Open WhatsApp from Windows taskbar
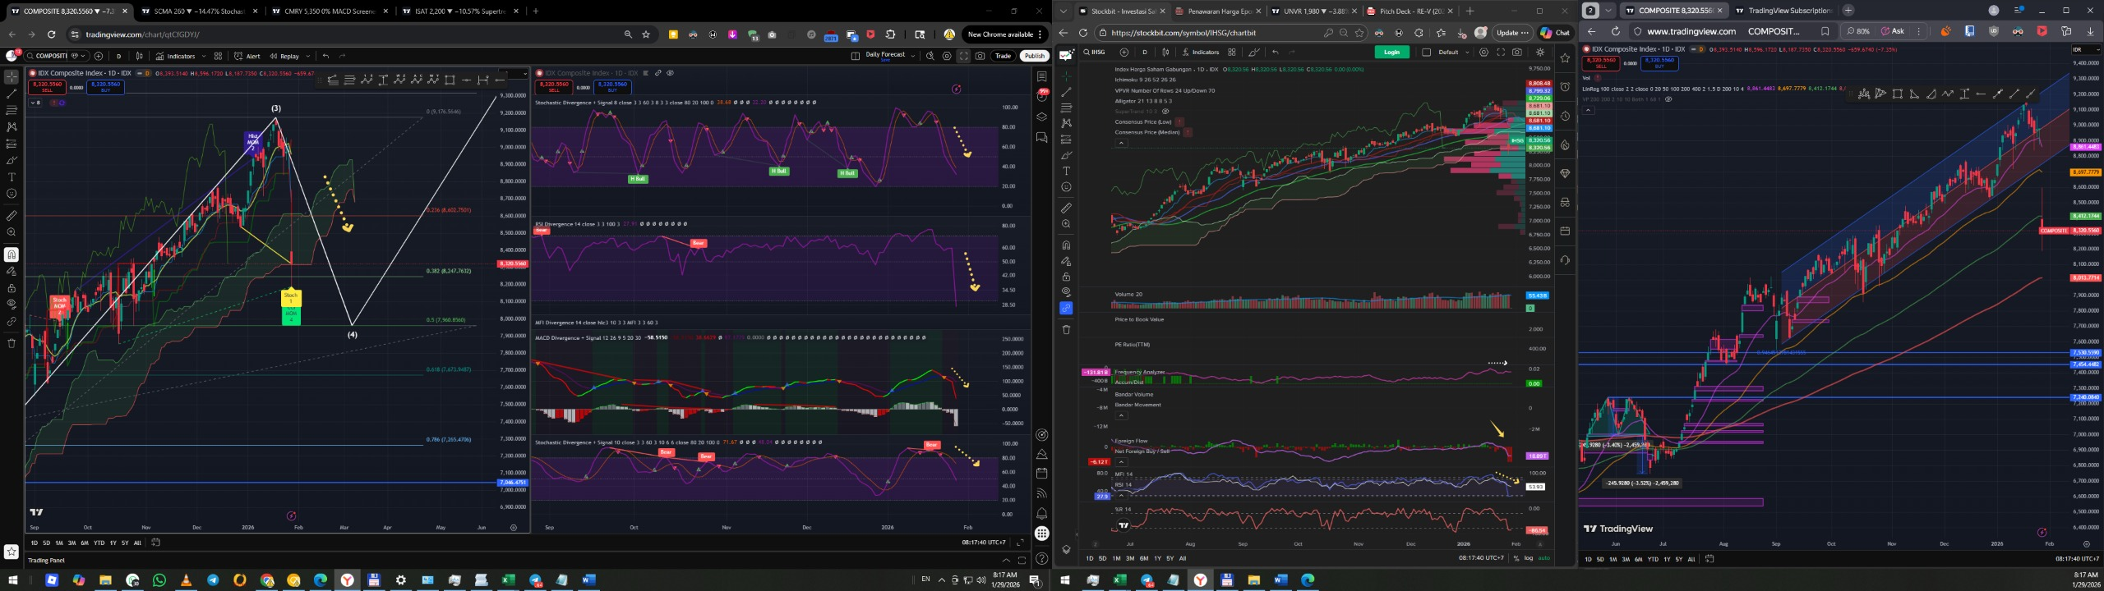Image resolution: width=2104 pixels, height=591 pixels. 159,580
